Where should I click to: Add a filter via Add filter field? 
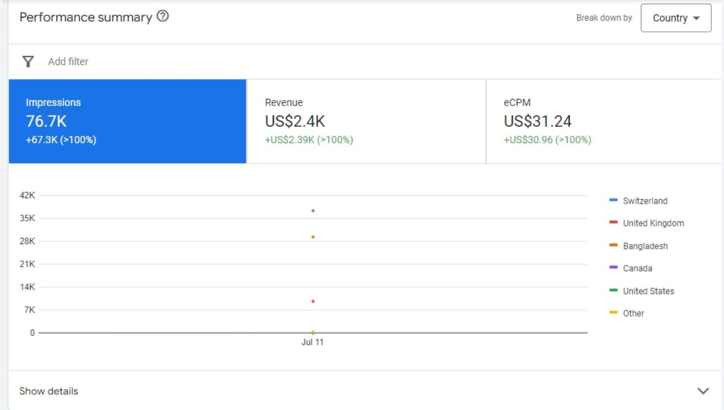[68, 61]
